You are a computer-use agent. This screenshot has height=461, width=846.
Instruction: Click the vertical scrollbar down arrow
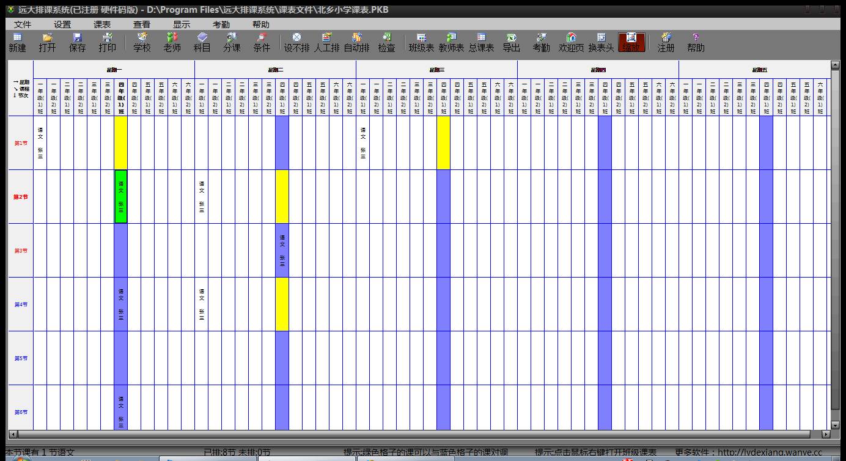(x=836, y=425)
